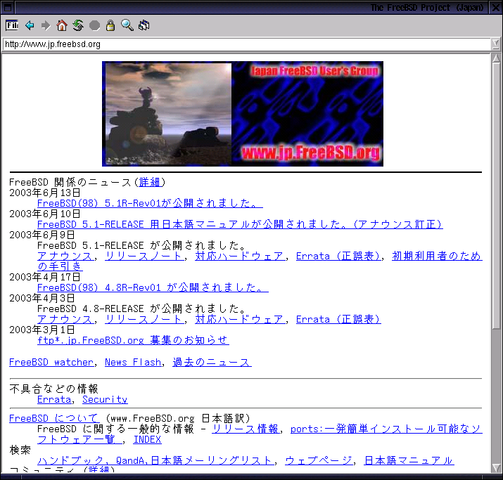Click the 検索 heading text
The height and width of the screenshot is (480, 503).
pos(20,450)
